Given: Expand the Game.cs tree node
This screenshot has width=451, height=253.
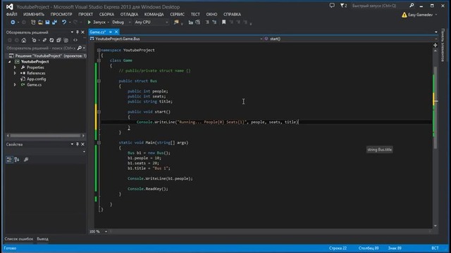Looking at the screenshot, I should click(x=15, y=84).
